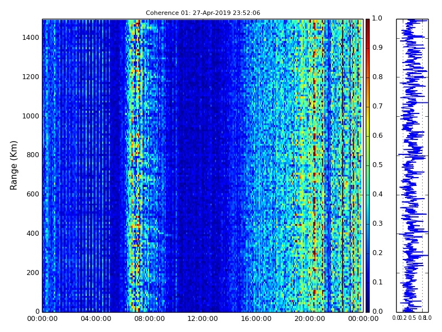The width and height of the screenshot is (442, 332).
Task: Select the 1400 tick on the Range axis
Action: coord(31,38)
